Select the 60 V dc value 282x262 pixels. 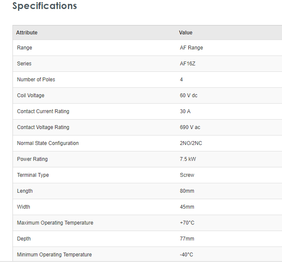(189, 96)
